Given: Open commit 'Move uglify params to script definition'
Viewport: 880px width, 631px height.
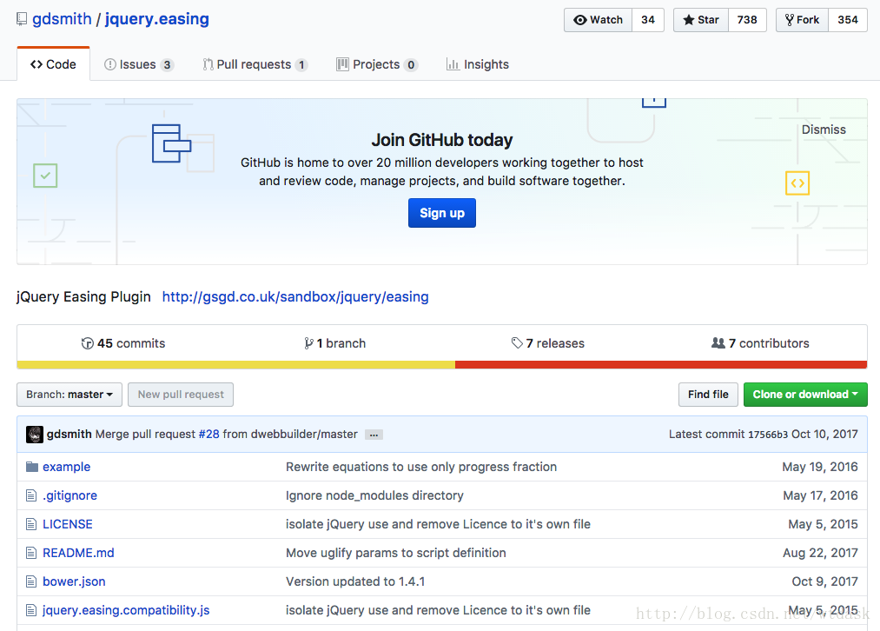Looking at the screenshot, I should (x=395, y=553).
